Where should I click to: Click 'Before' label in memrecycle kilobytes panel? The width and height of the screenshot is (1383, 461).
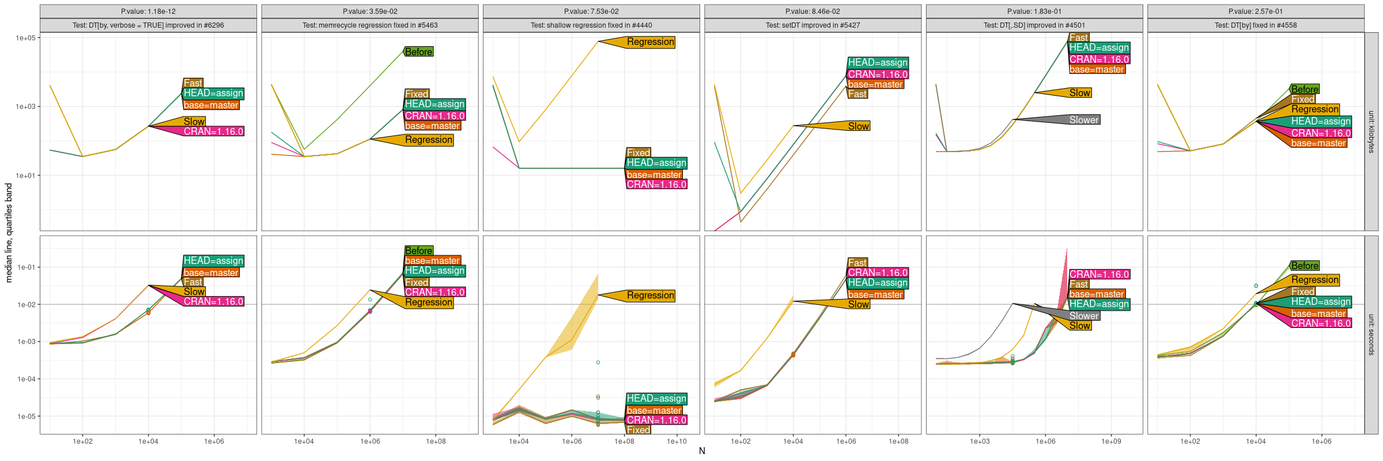click(x=418, y=52)
